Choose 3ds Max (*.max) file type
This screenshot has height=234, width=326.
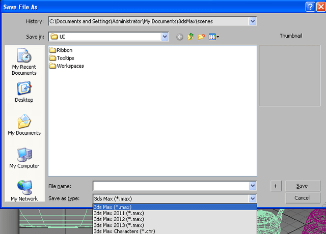[175, 207]
